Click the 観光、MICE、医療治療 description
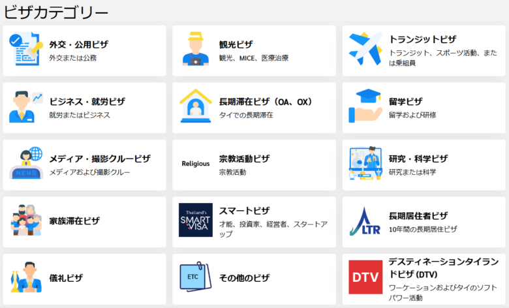Image resolution: width=509 pixels, height=308 pixels. pyautogui.click(x=254, y=58)
